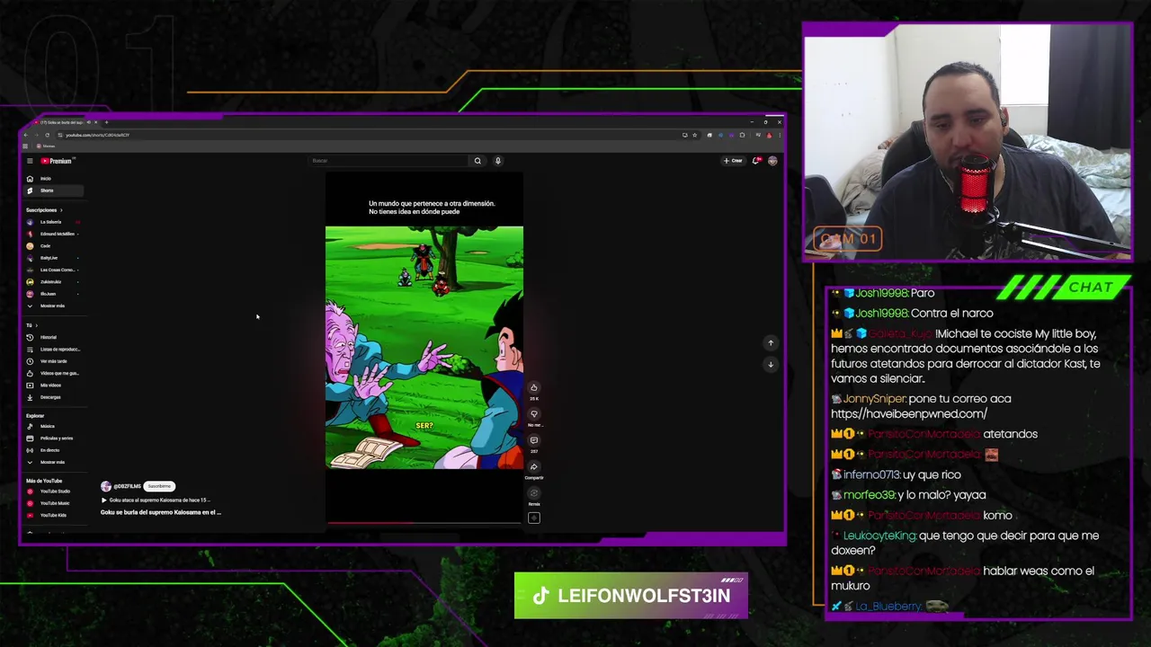Click the YouTube Premium logo
Viewport: 1151px width, 647px height.
click(57, 161)
